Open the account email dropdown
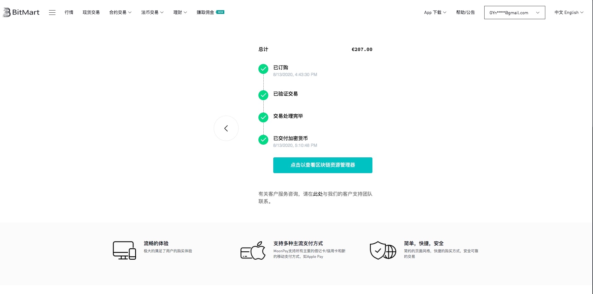 click(x=514, y=13)
